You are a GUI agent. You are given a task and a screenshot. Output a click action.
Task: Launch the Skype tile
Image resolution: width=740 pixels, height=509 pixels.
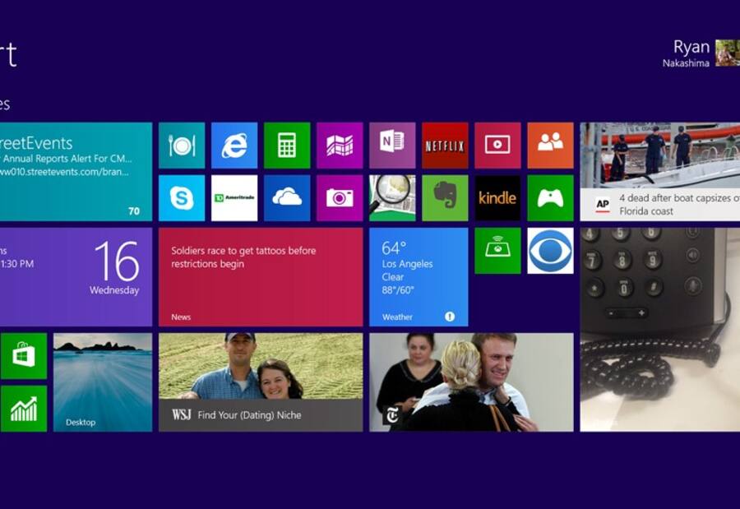click(182, 198)
